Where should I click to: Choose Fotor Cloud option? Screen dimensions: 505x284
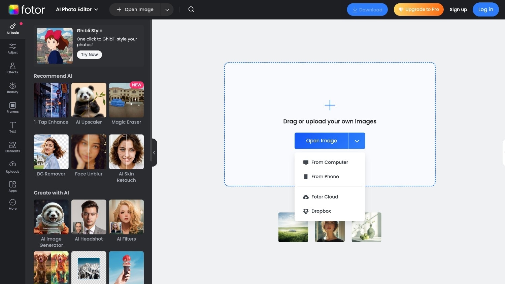coord(330,197)
